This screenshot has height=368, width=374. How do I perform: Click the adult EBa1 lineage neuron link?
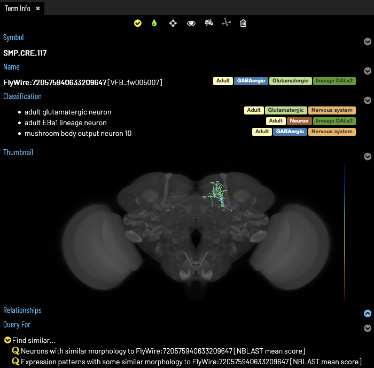coord(66,122)
